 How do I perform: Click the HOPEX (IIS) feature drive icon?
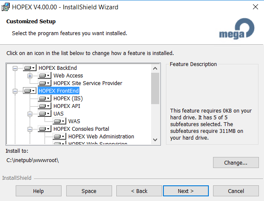(44, 98)
